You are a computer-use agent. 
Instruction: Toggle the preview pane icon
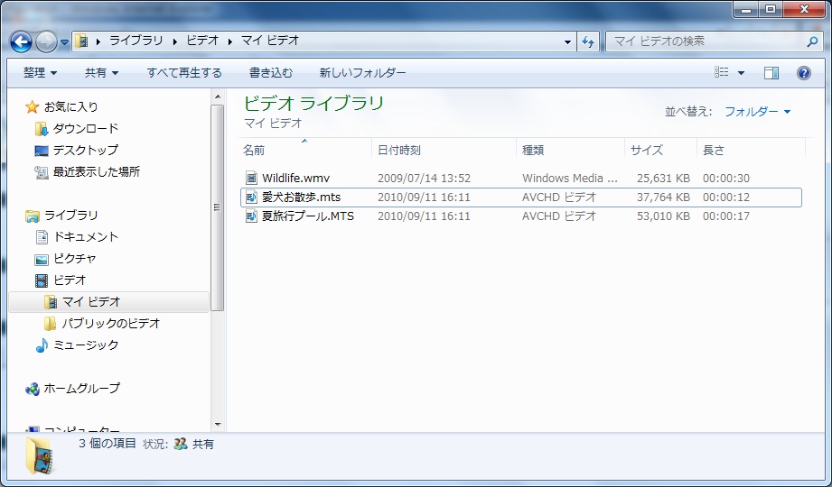771,73
